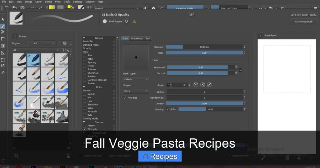Image resolution: width=320 pixels, height=168 pixels.
Task: Adjust the Horizontal fade slider
Action: [201, 67]
